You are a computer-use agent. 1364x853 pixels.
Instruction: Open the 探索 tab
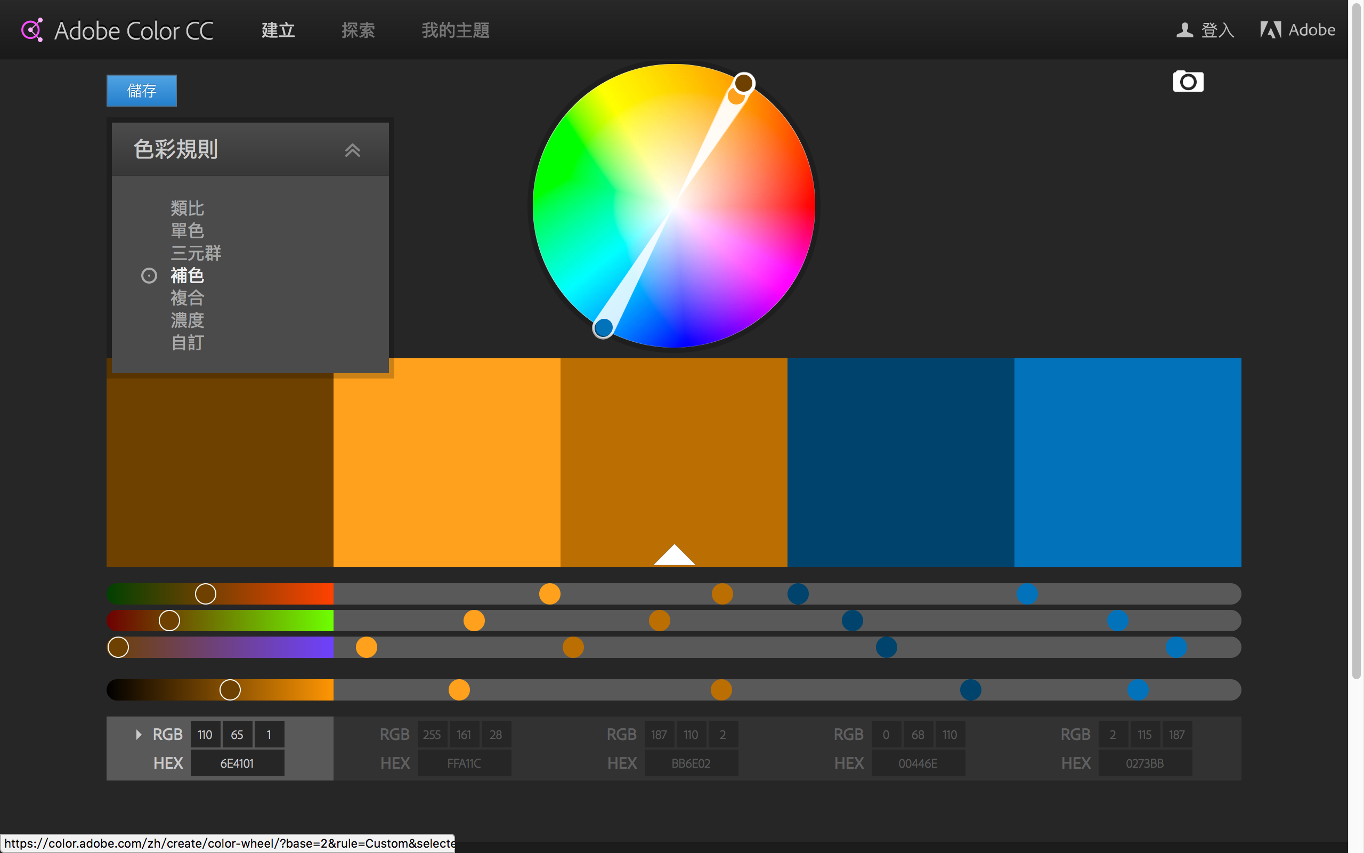[x=358, y=30]
